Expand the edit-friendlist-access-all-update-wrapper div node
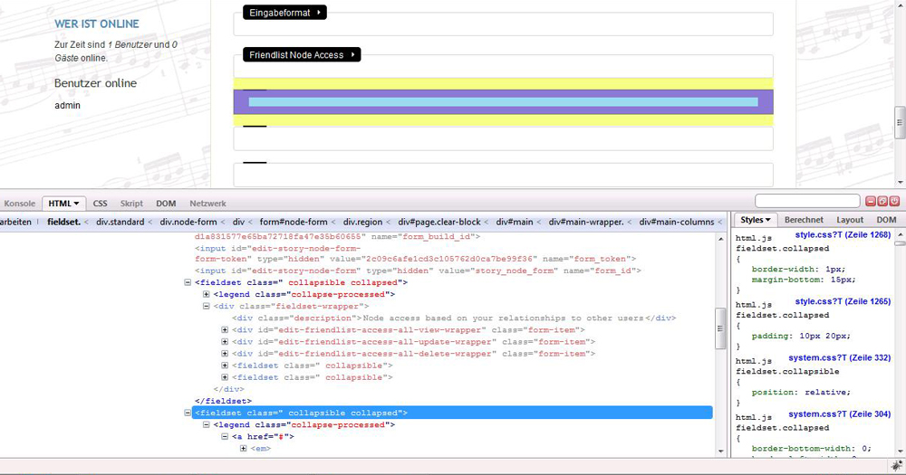The width and height of the screenshot is (906, 475). (225, 342)
